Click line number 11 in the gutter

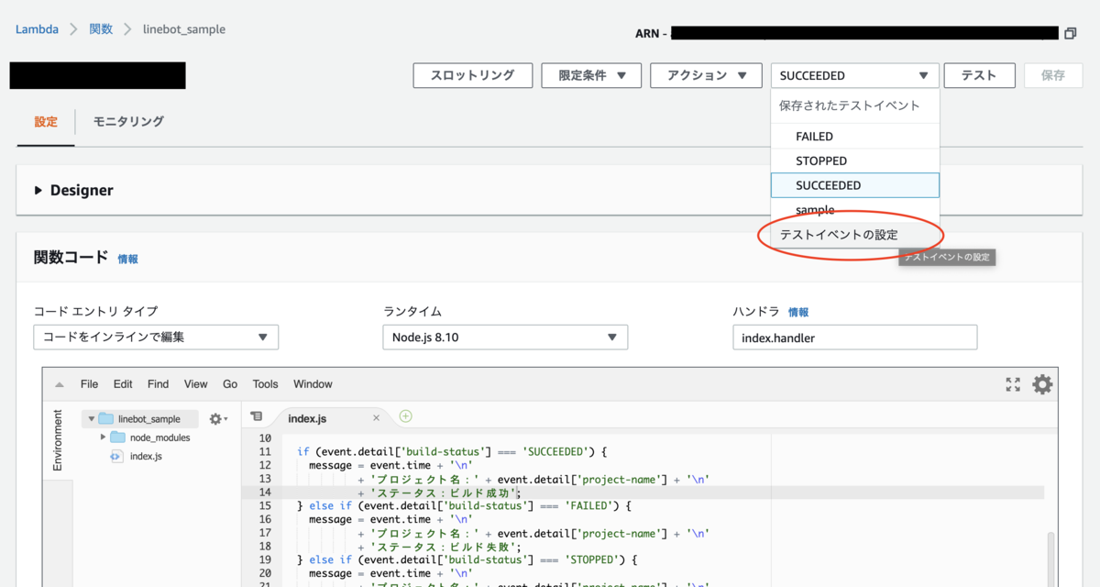(x=265, y=452)
